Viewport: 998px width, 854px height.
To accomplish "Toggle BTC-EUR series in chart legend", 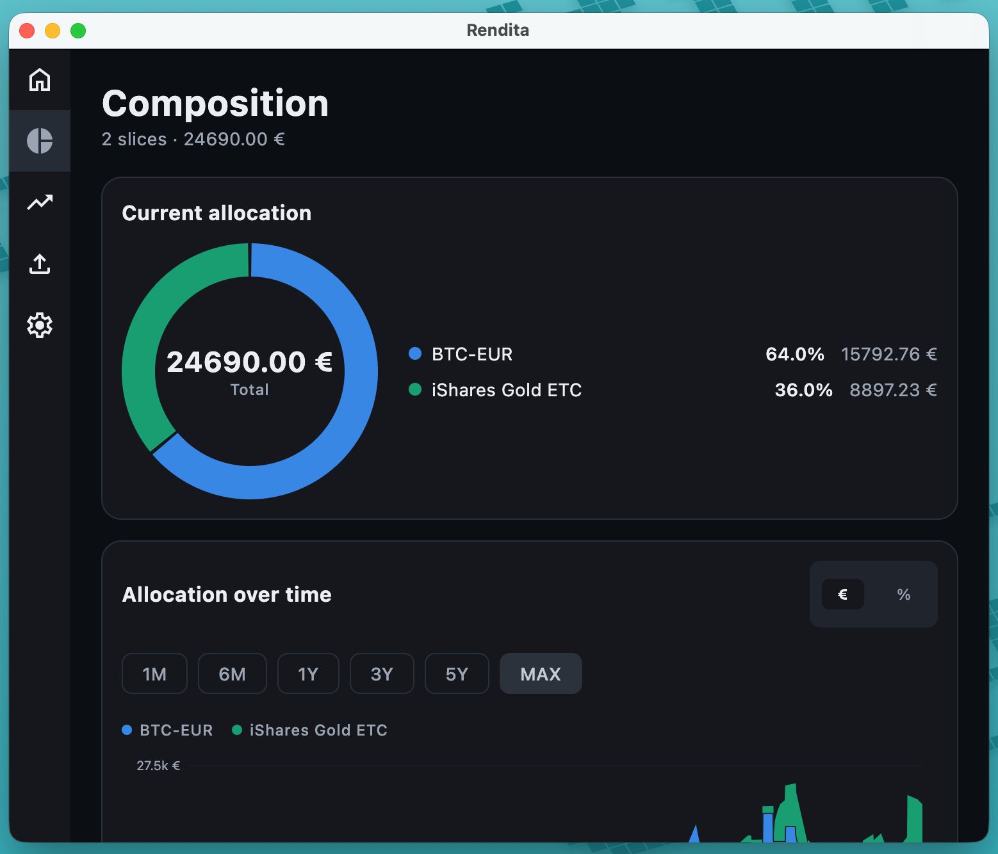I will [x=167, y=730].
